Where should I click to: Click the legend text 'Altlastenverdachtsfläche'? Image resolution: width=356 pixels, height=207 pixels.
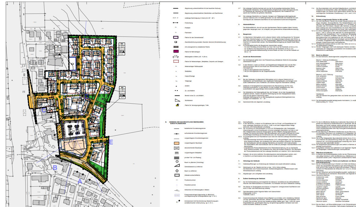(192, 175)
